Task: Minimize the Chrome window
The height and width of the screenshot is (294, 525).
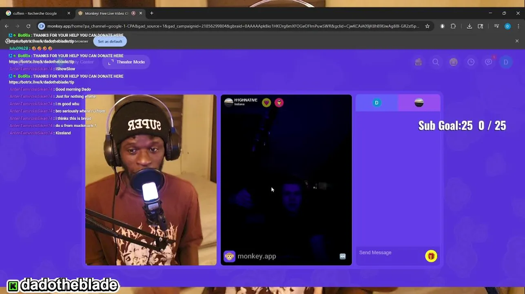Action: pos(490,13)
